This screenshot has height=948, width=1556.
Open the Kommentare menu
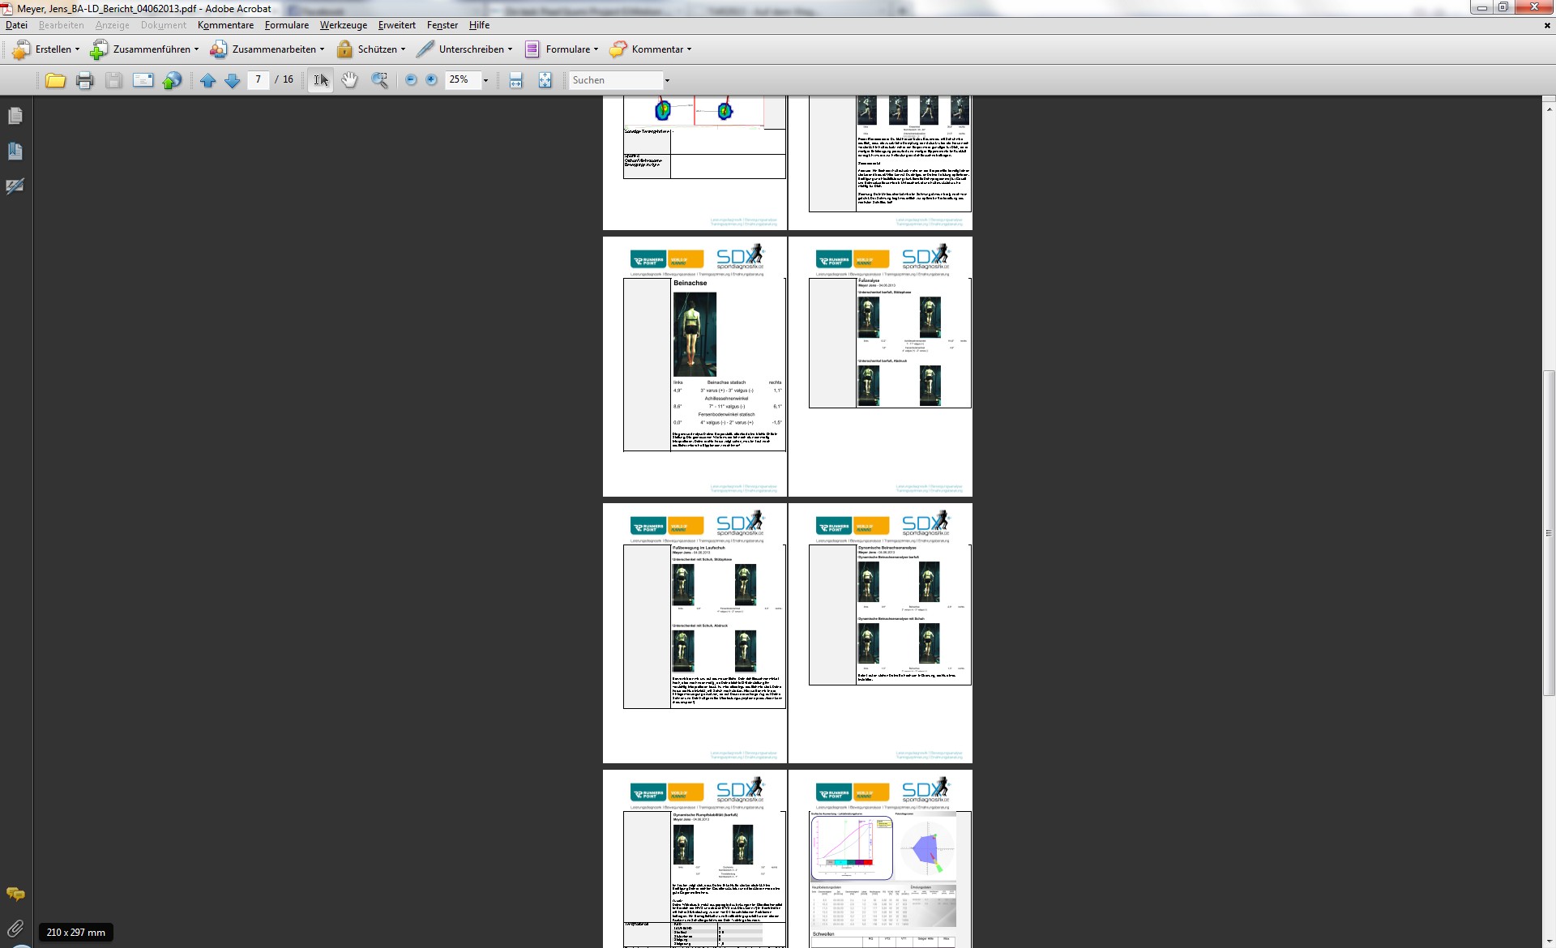click(x=225, y=25)
